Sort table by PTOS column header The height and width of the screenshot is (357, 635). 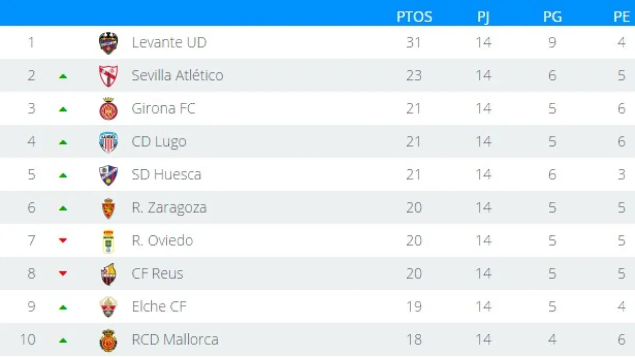pos(414,17)
